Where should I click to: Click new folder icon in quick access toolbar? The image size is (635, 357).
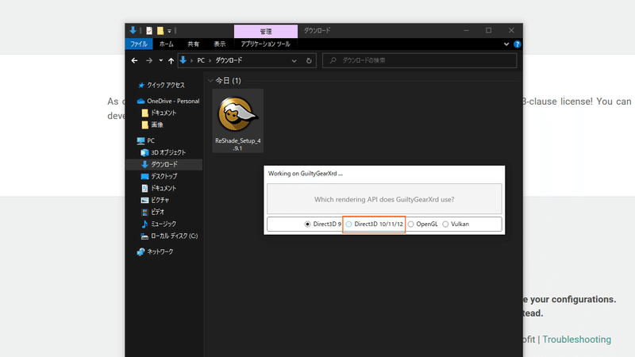coord(160,31)
